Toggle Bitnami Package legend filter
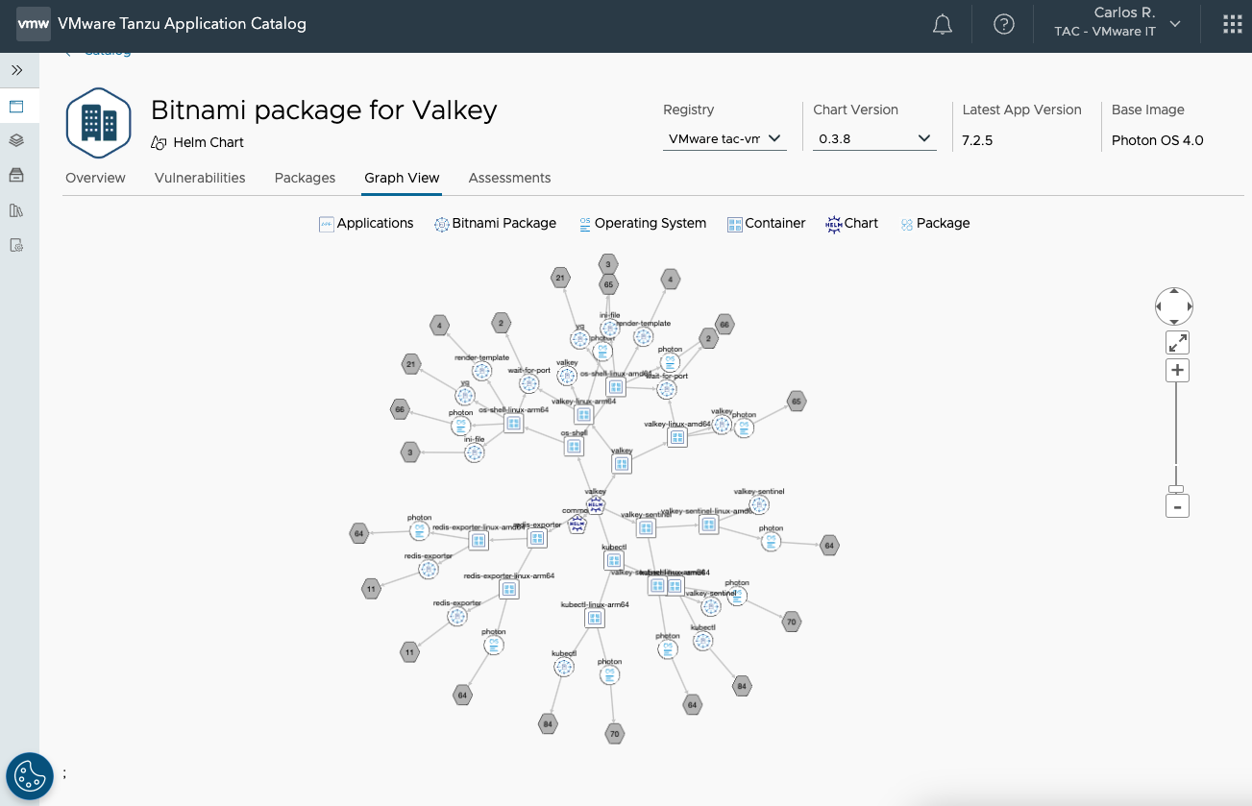This screenshot has height=806, width=1252. [495, 224]
